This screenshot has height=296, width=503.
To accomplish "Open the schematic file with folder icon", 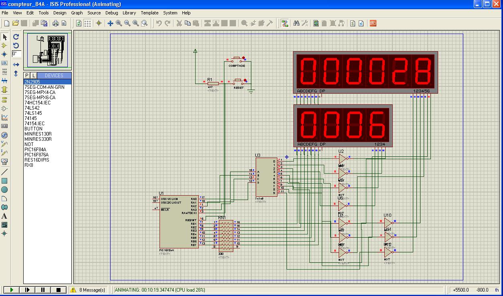I will tap(16, 24).
